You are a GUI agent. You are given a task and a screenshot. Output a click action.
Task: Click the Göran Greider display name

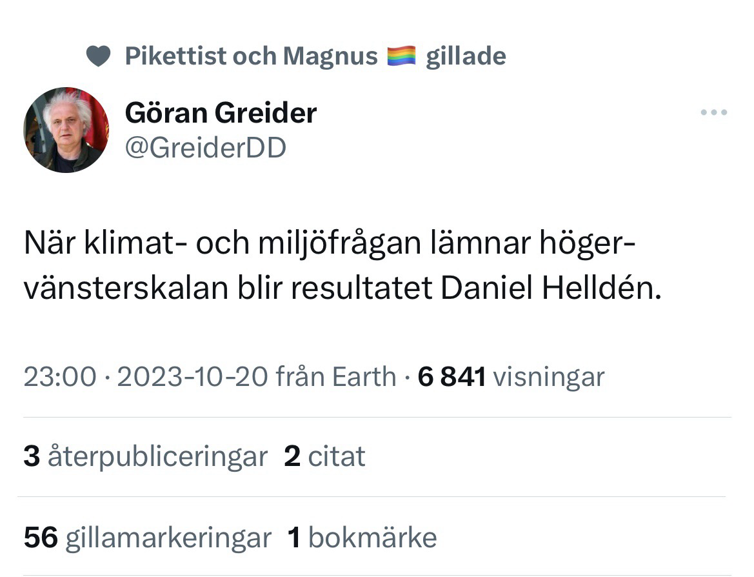(221, 114)
